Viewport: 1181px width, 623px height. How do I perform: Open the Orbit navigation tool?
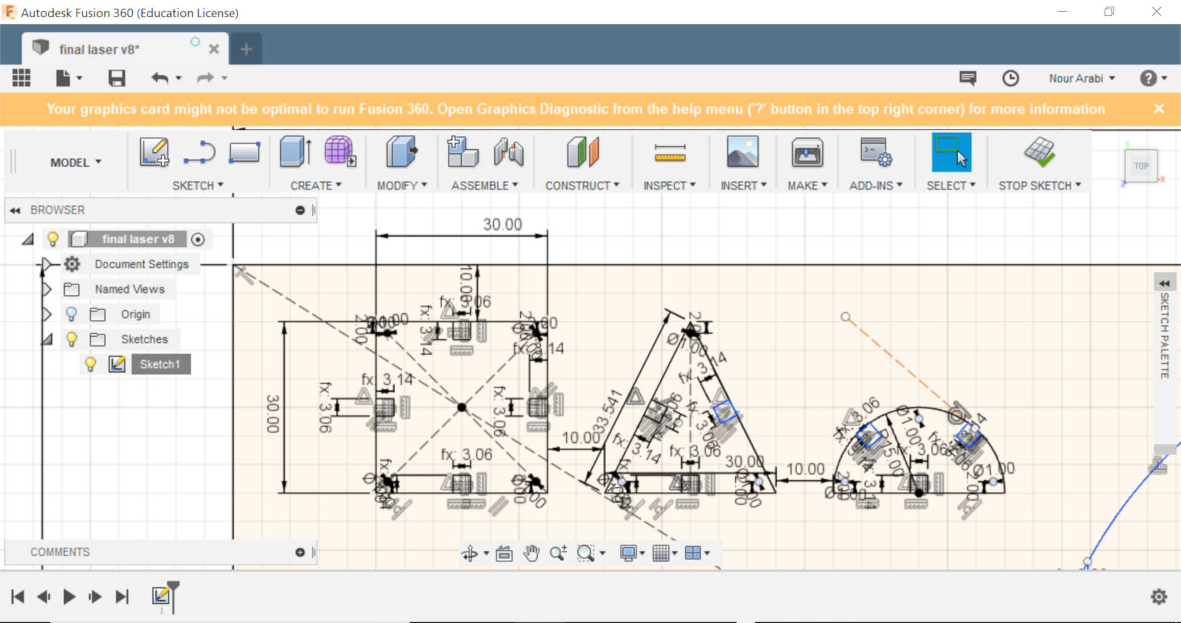click(x=470, y=553)
